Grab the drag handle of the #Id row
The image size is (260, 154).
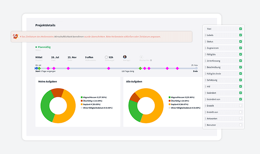[205, 86]
